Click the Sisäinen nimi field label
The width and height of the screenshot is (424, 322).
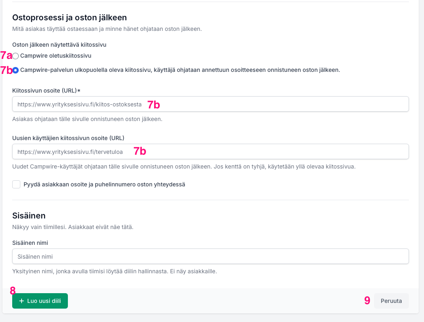[x=30, y=243]
